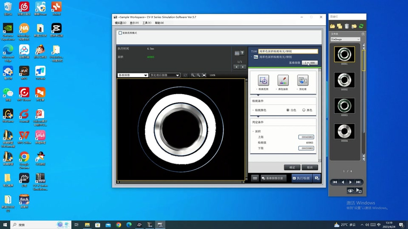Open the 显示 menu

(x=134, y=23)
